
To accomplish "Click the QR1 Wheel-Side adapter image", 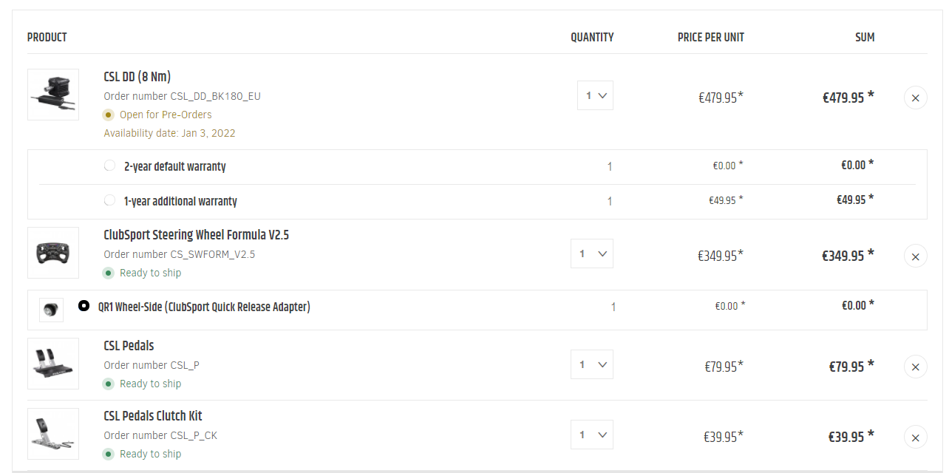I will (51, 310).
